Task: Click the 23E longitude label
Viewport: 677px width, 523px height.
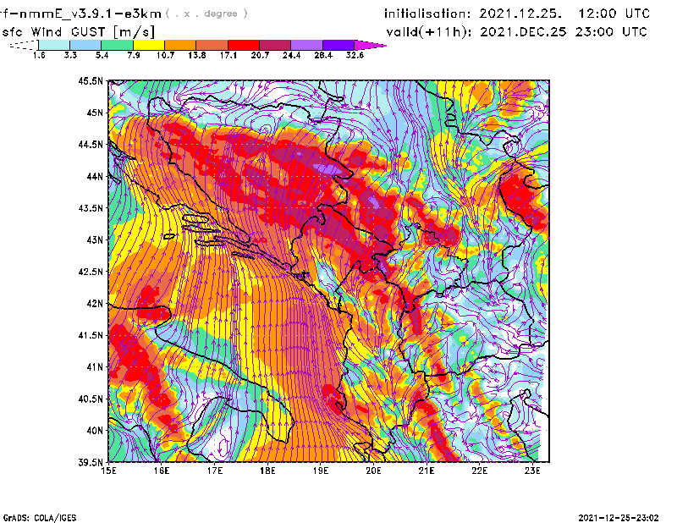Action: [x=532, y=471]
